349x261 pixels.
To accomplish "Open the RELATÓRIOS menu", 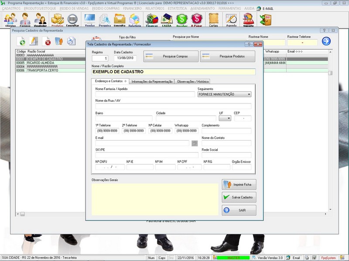I will 155,8.
